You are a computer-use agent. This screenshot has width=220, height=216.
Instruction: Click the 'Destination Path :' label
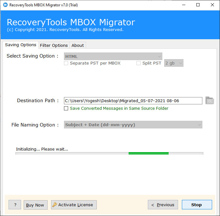tap(38, 100)
